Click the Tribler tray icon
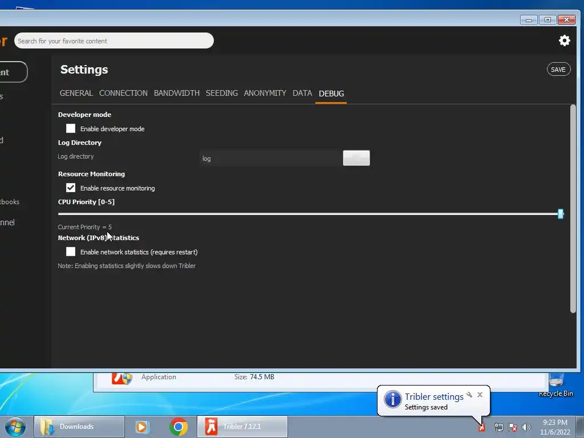The image size is (584, 438). [482, 428]
